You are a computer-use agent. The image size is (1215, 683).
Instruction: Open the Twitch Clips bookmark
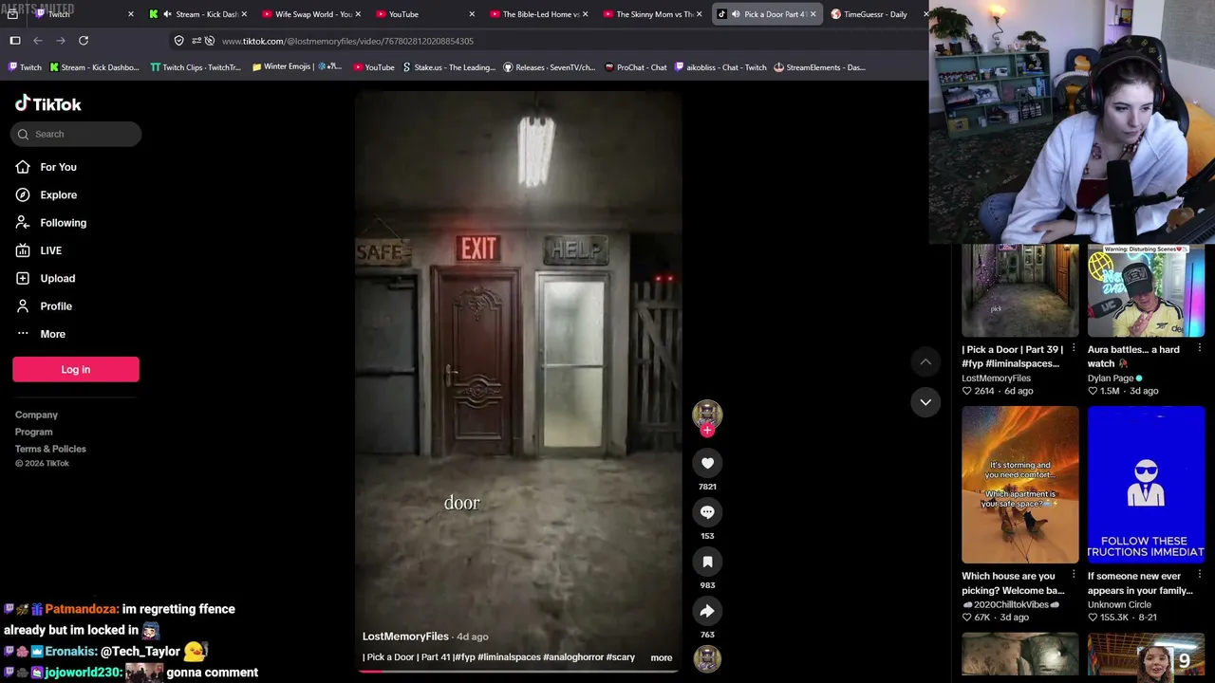(196, 67)
